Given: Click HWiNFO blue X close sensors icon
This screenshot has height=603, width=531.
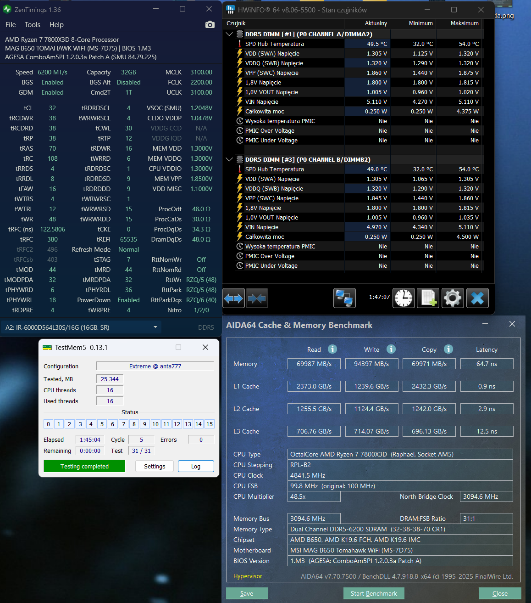Looking at the screenshot, I should (x=477, y=299).
